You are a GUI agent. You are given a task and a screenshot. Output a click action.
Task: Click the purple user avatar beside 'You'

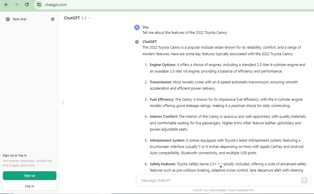pos(137,27)
